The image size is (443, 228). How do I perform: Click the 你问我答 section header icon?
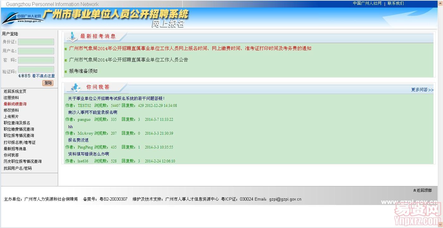coord(75,87)
